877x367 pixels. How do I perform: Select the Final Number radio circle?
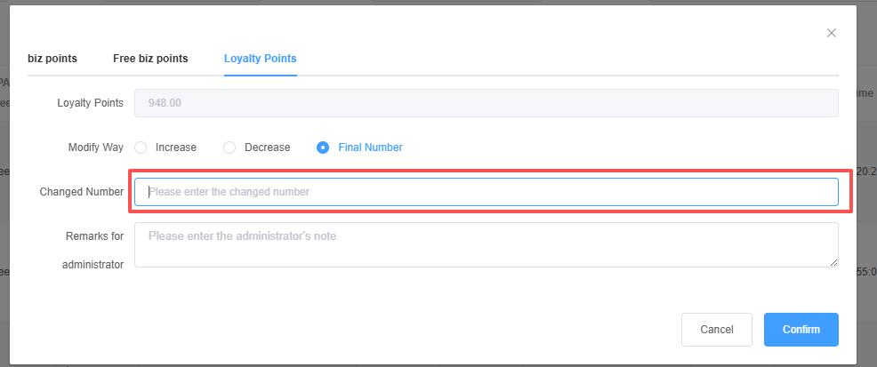click(323, 148)
